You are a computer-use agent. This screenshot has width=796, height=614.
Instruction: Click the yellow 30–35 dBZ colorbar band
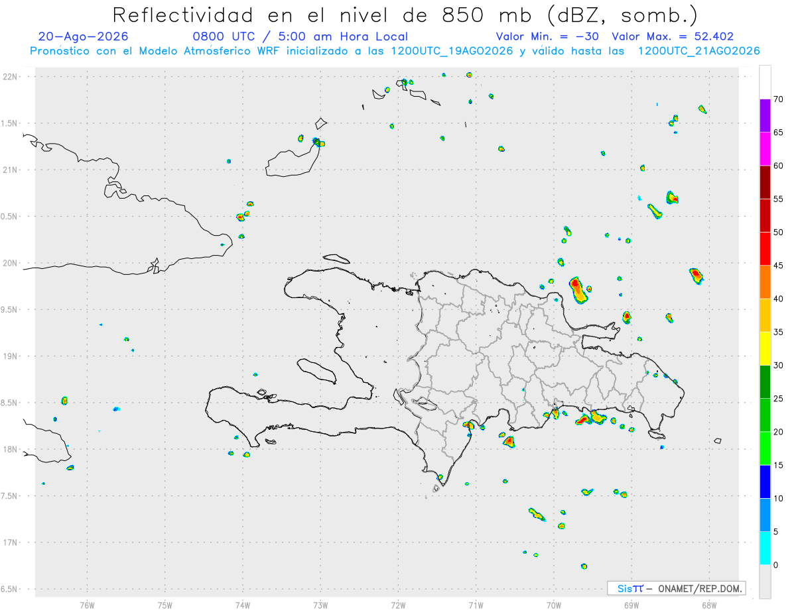tap(765, 349)
